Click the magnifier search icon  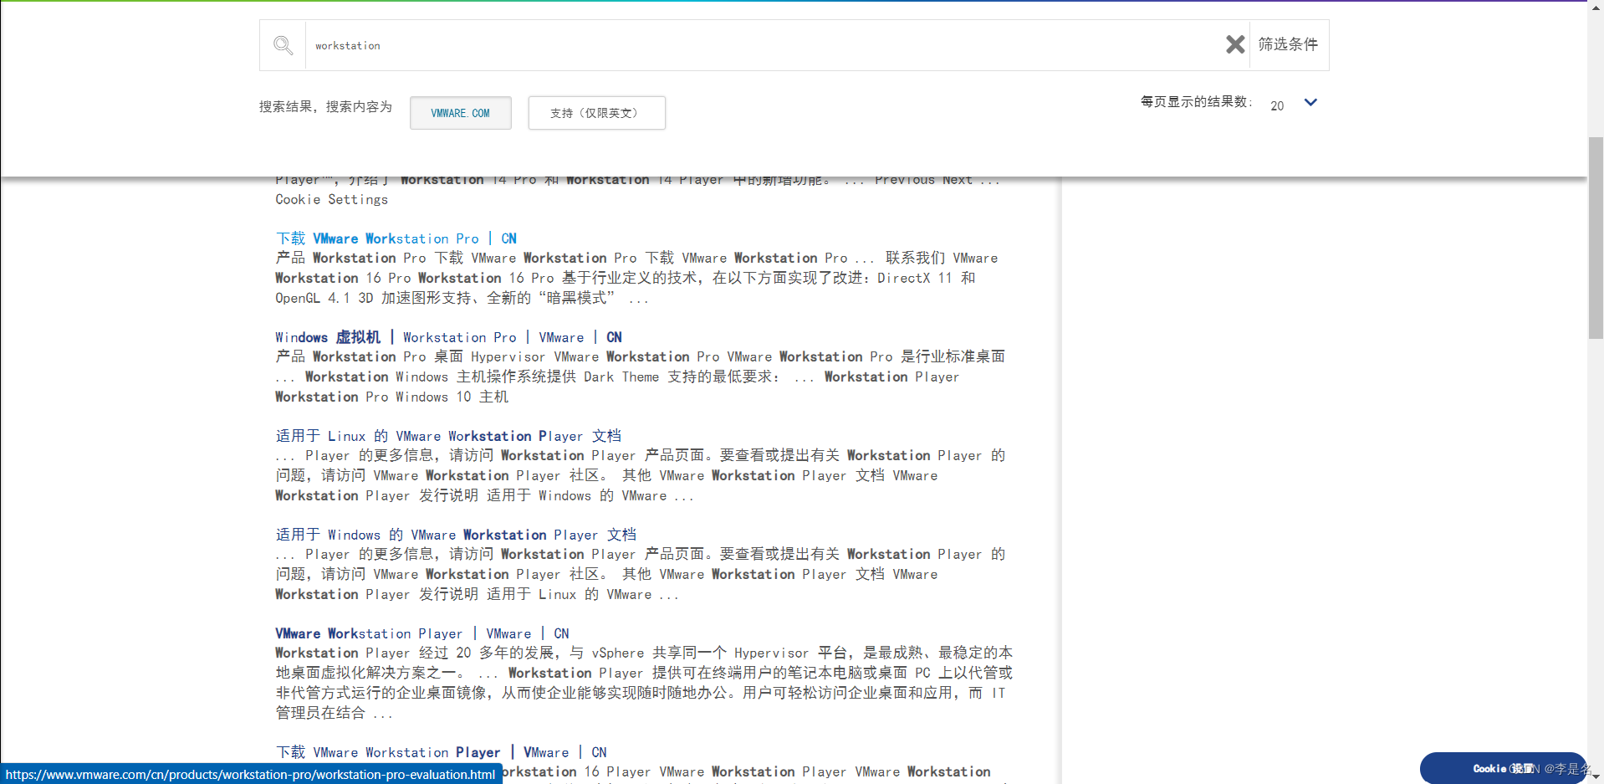[x=284, y=45]
